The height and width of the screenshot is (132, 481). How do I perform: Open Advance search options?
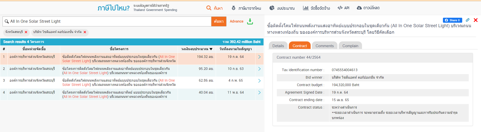236,21
